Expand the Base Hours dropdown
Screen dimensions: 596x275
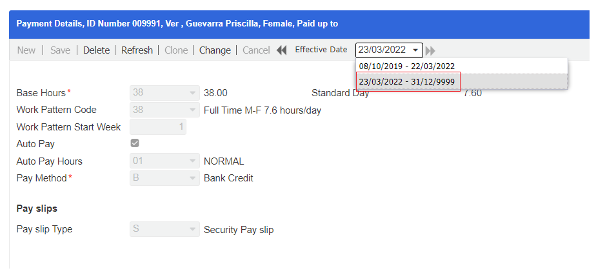[x=192, y=93]
